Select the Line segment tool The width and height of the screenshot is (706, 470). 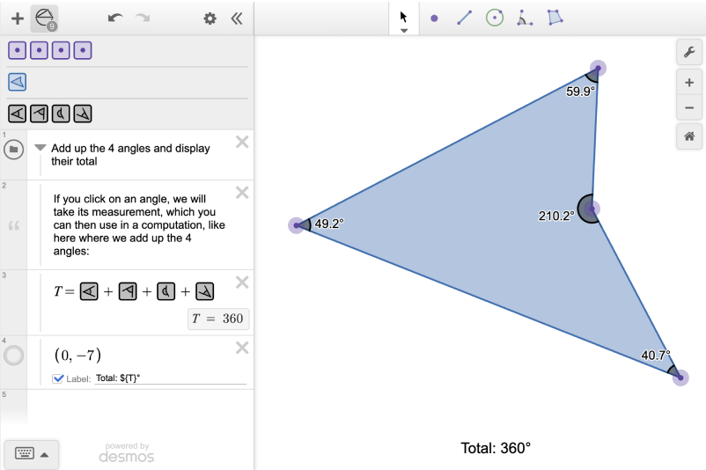coord(464,18)
